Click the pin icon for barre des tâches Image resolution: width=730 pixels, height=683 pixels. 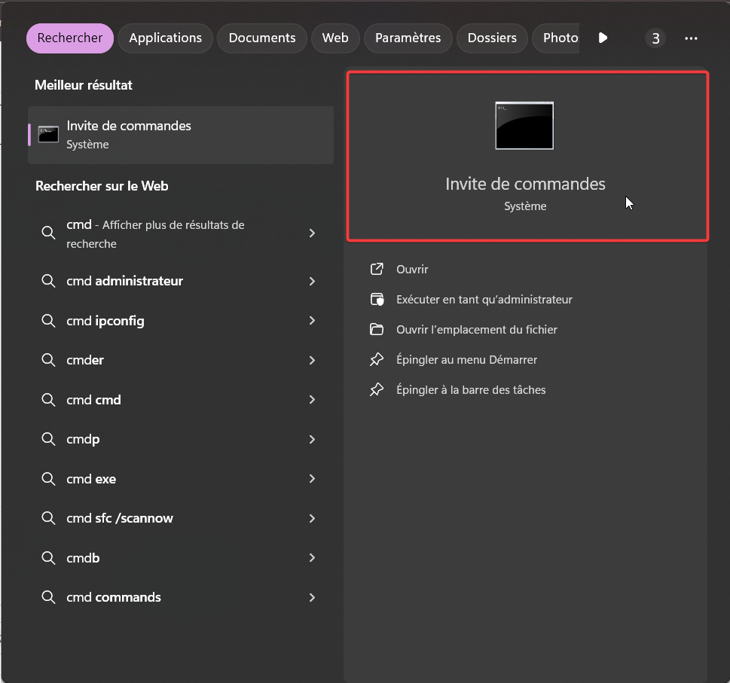point(377,389)
